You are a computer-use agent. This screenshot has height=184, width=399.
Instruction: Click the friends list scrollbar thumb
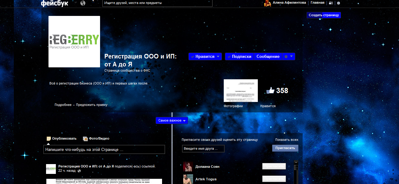pos(296,167)
